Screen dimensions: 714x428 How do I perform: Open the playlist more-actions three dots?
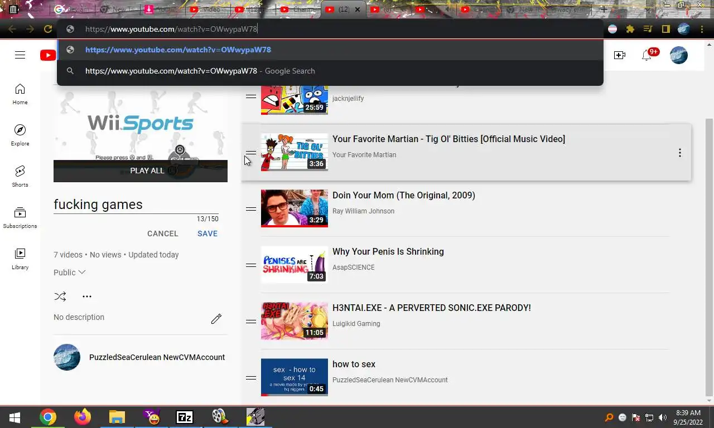click(x=87, y=296)
